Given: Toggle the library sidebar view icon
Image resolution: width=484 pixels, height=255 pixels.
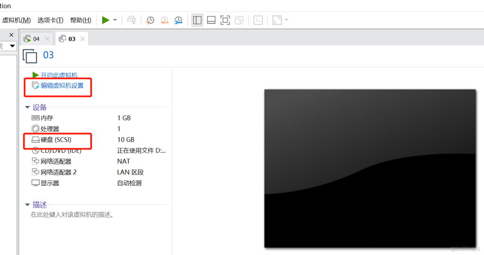Looking at the screenshot, I should coord(197,20).
